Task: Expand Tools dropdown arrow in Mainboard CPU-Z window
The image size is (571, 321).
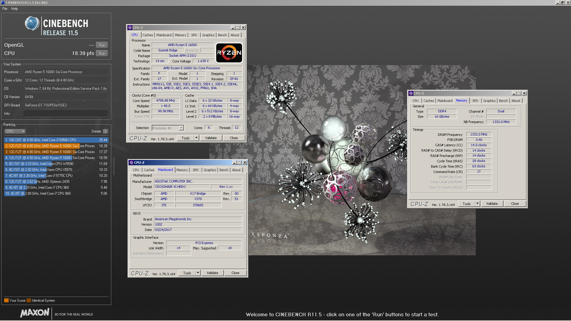Action: pyautogui.click(x=198, y=273)
